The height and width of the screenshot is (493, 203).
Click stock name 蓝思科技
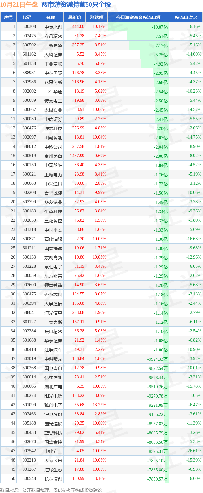53,433
